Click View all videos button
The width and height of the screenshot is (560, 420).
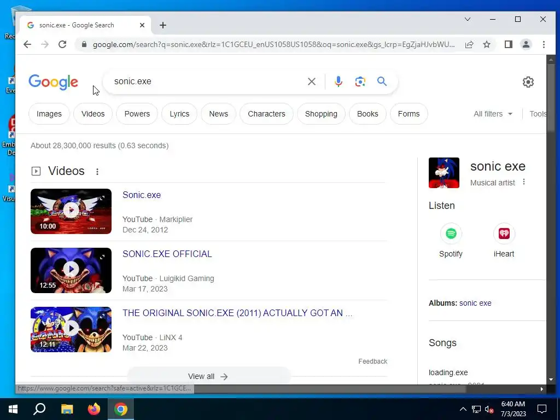(208, 376)
